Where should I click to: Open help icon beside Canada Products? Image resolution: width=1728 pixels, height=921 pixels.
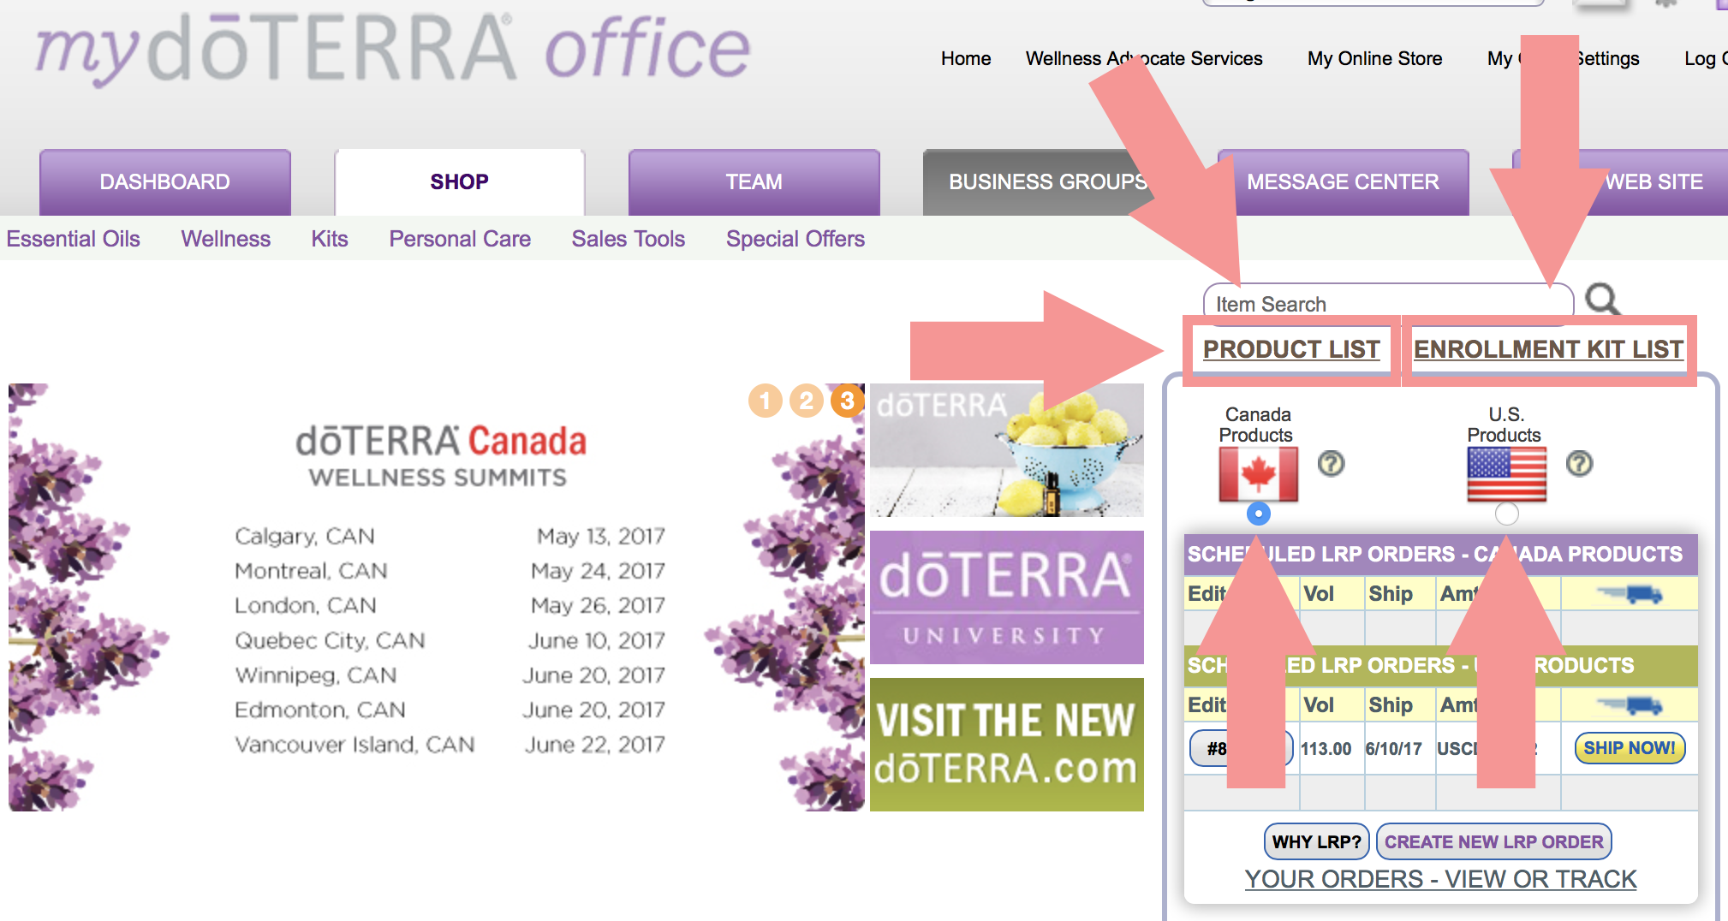click(x=1331, y=464)
